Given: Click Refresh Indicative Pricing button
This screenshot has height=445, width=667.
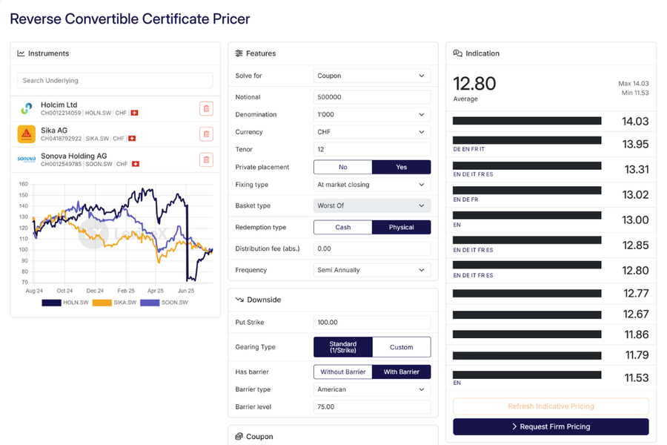Looking at the screenshot, I should (551, 406).
